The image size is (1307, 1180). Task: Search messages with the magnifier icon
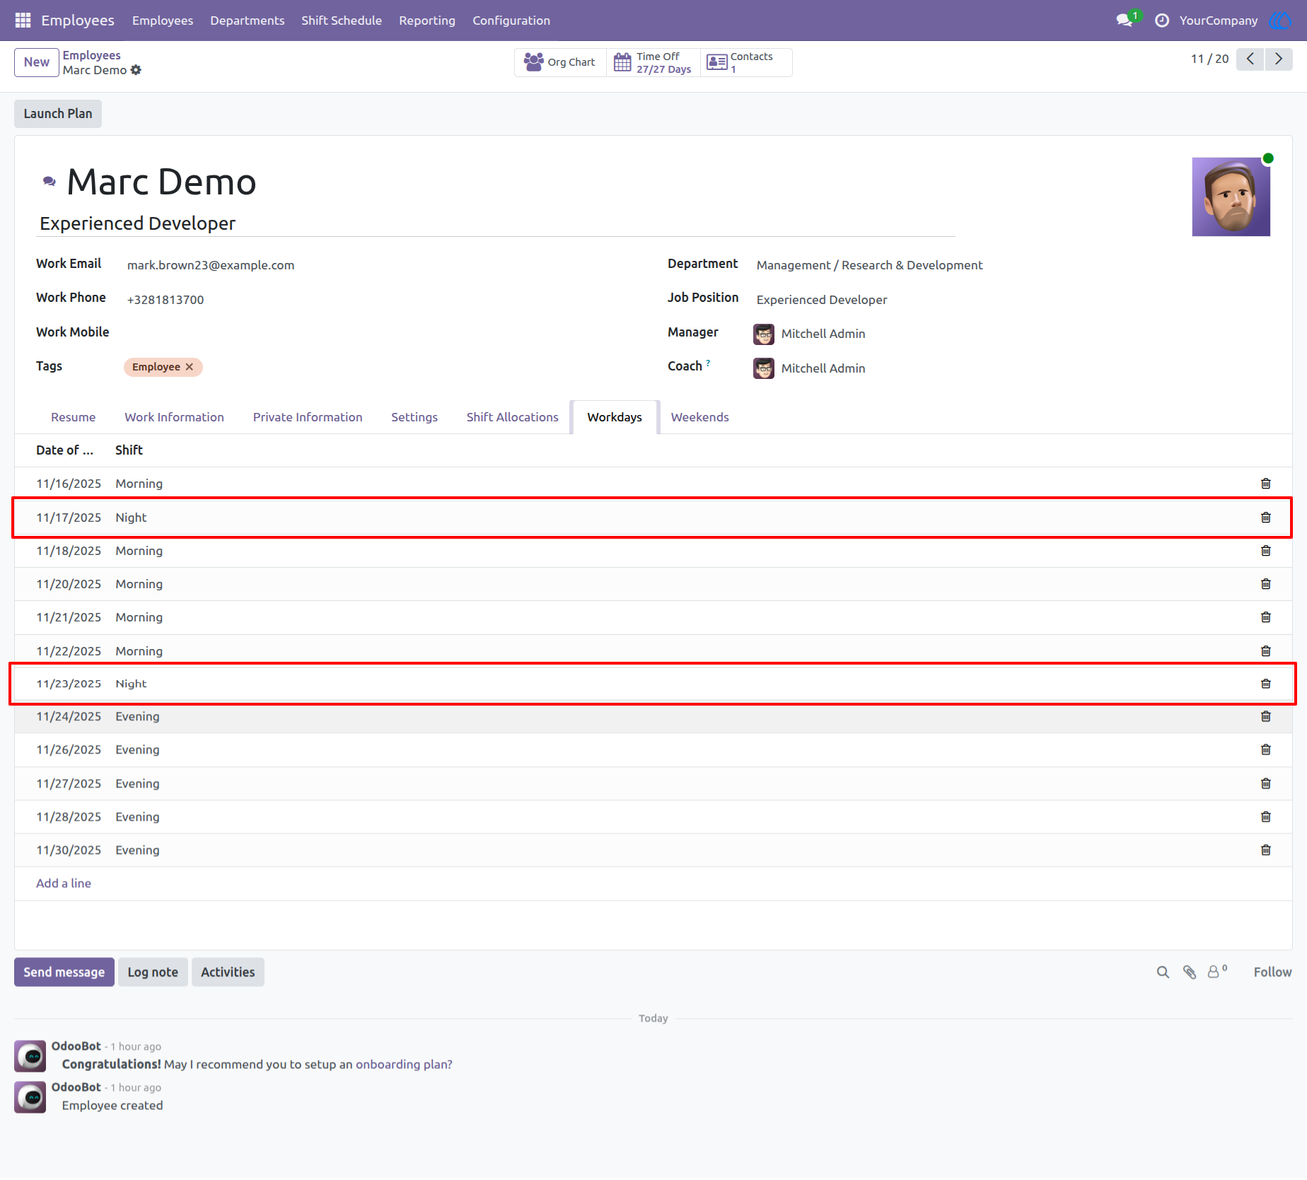pos(1163,972)
